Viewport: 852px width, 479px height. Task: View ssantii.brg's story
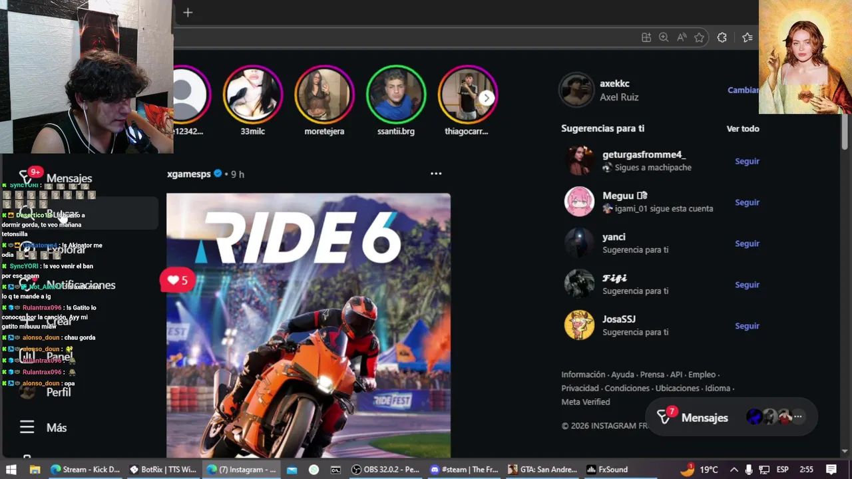tap(396, 94)
